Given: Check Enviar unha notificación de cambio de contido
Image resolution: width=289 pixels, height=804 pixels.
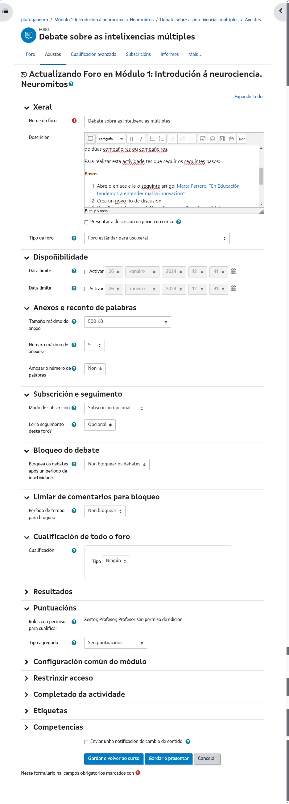Looking at the screenshot, I should 86,742.
